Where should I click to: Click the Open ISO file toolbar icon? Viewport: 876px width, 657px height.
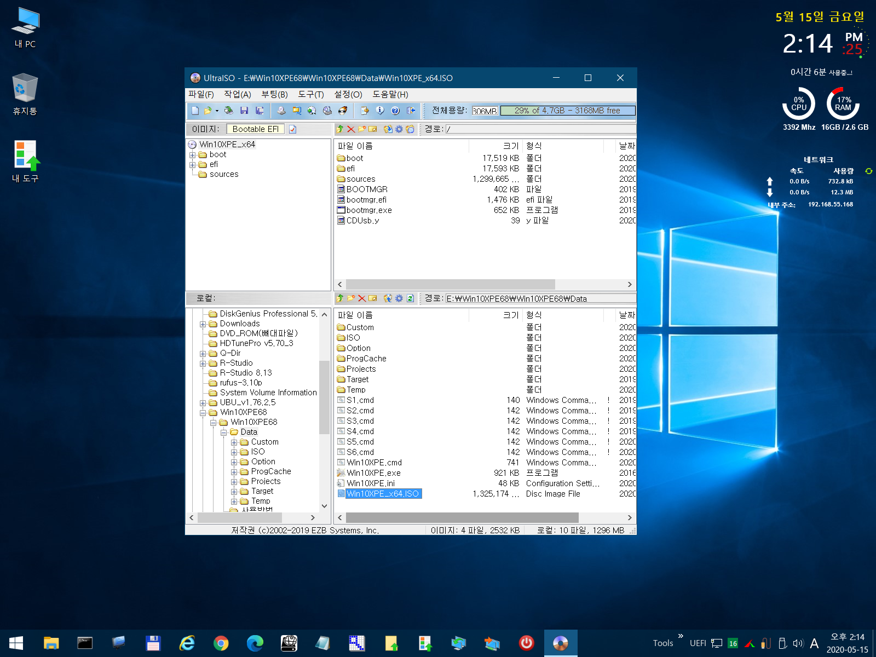[x=208, y=111]
